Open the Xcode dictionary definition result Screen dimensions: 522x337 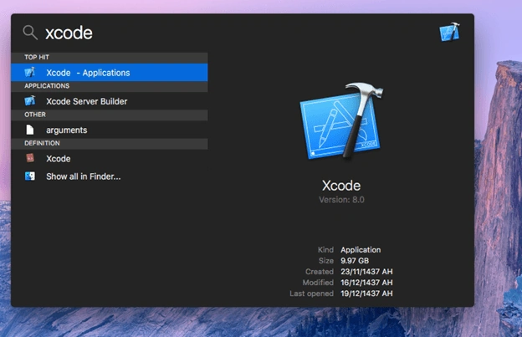click(x=110, y=158)
